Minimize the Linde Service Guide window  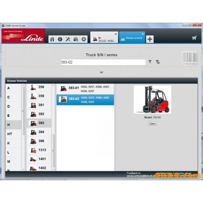tap(185, 25)
